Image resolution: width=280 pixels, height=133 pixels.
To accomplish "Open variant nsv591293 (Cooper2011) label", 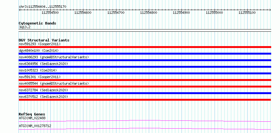I will [40, 44].
